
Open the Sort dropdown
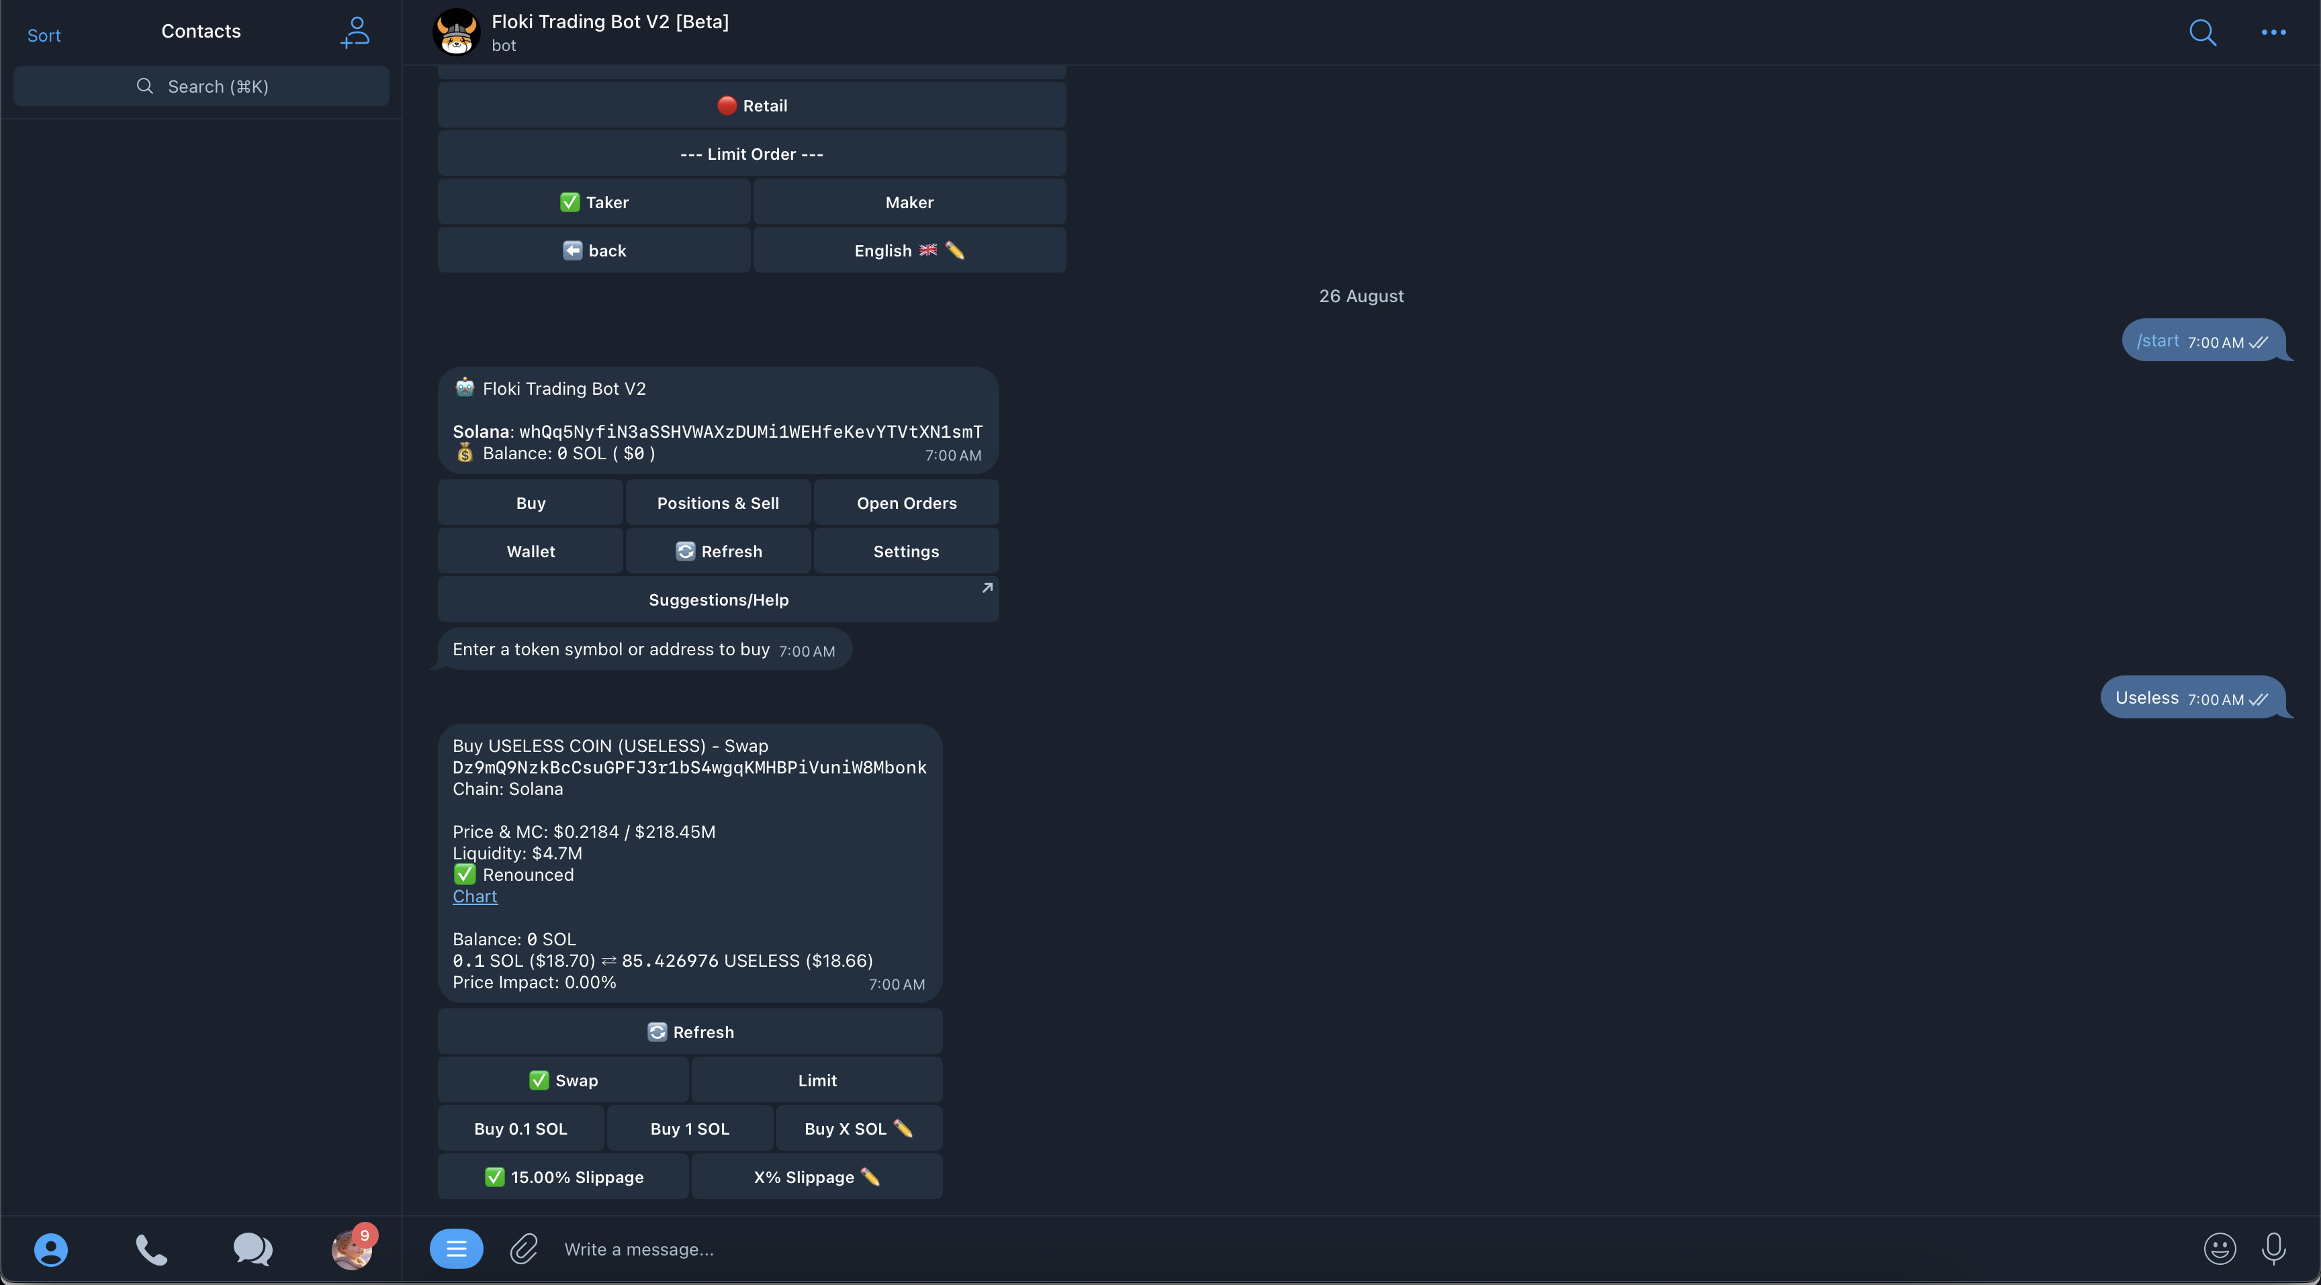(44, 35)
